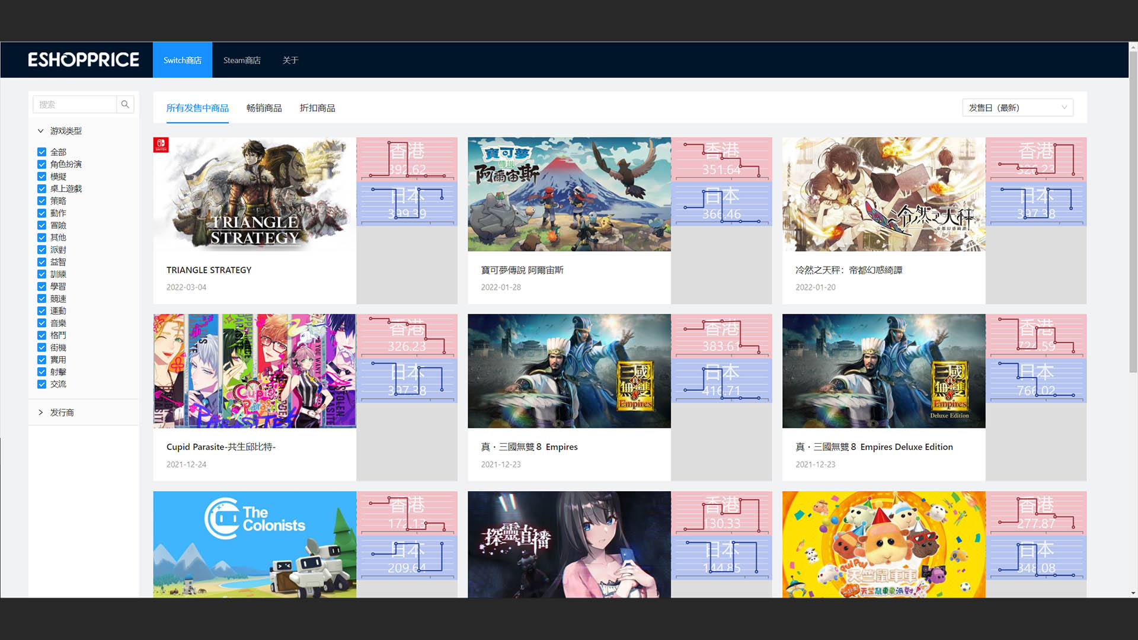
Task: Select the 折扣商品 tab
Action: 318,108
